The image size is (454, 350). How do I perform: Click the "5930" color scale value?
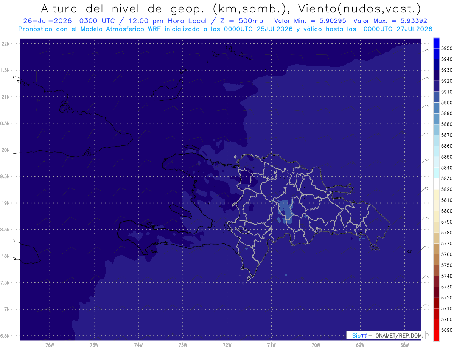(x=447, y=70)
